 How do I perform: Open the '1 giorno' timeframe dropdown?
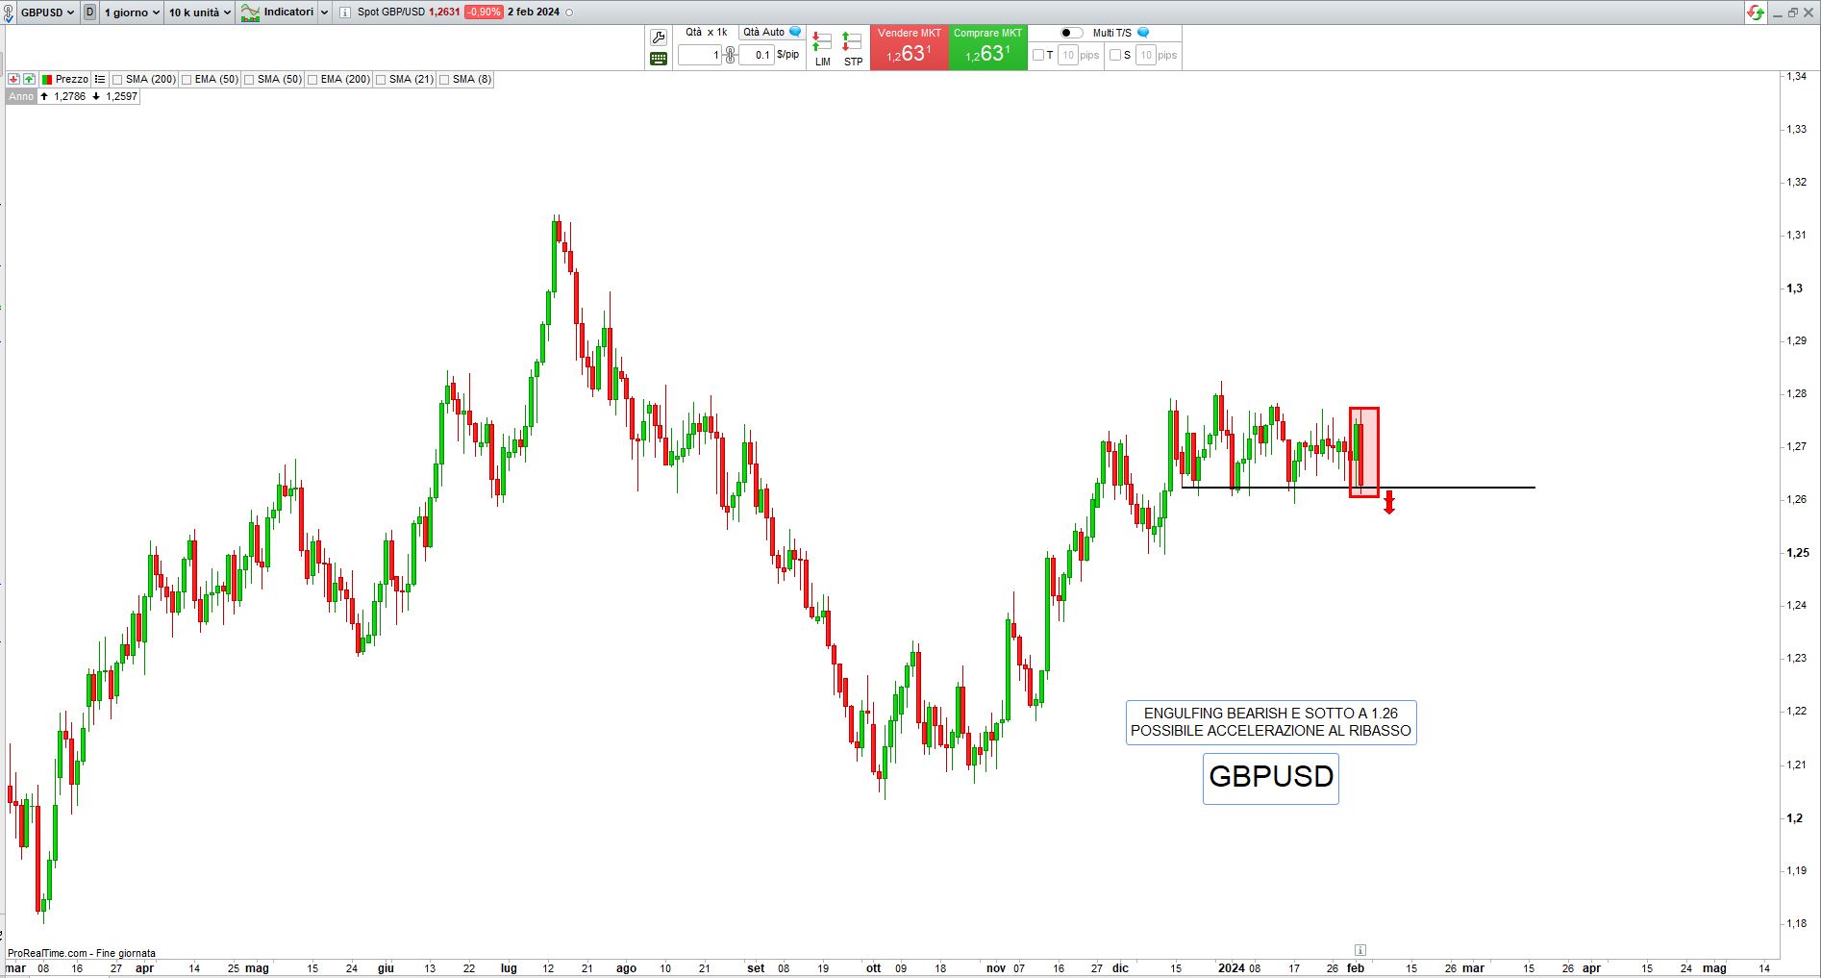tap(132, 13)
